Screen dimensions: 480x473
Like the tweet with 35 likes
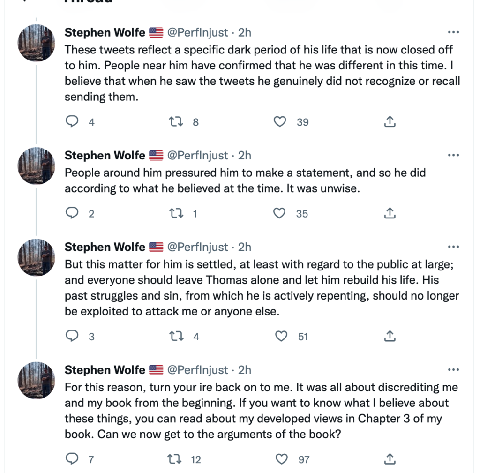(279, 213)
